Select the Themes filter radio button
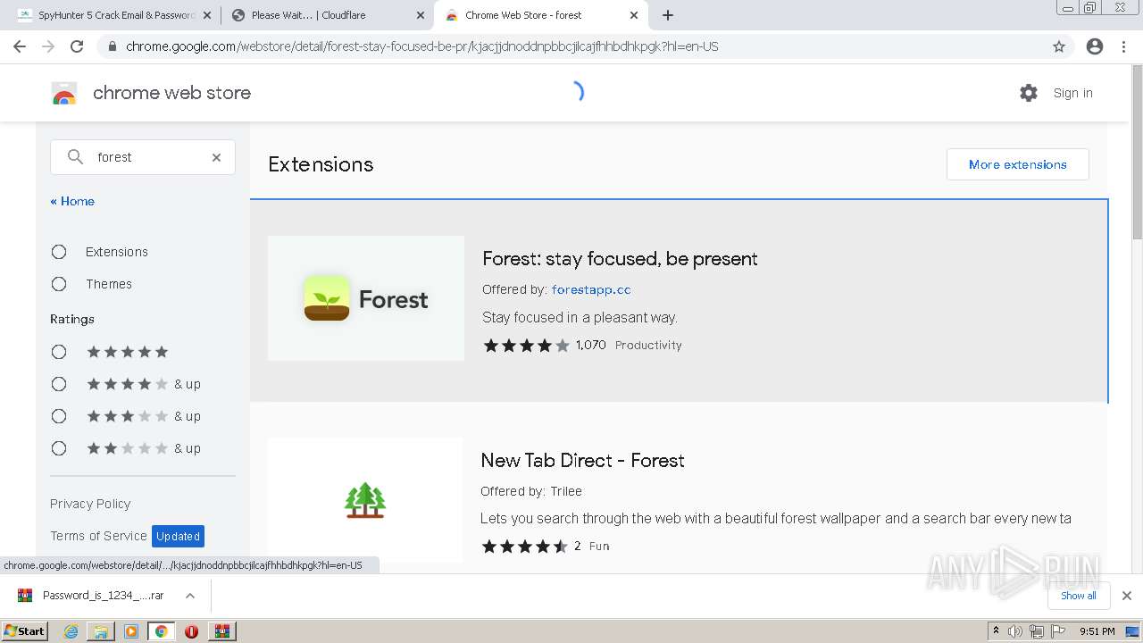Viewport: 1143px width, 643px height. pyautogui.click(x=59, y=284)
